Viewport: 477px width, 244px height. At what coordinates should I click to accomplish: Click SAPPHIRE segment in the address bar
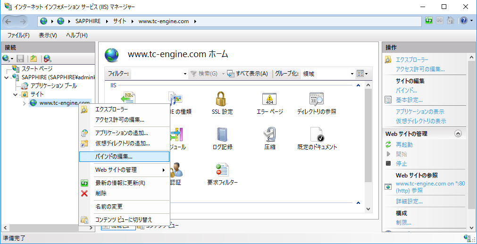(x=88, y=21)
